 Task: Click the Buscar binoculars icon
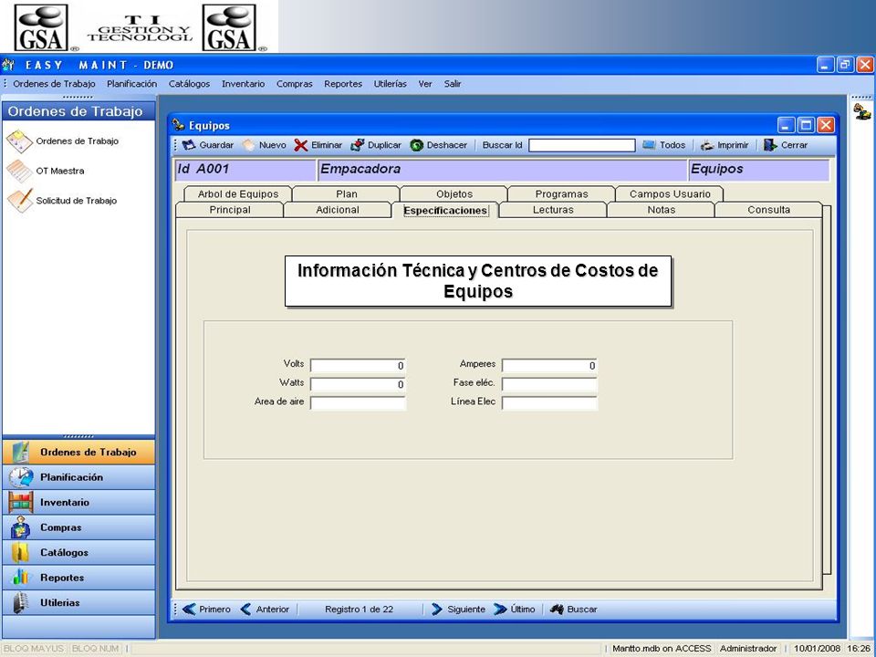[x=557, y=609]
